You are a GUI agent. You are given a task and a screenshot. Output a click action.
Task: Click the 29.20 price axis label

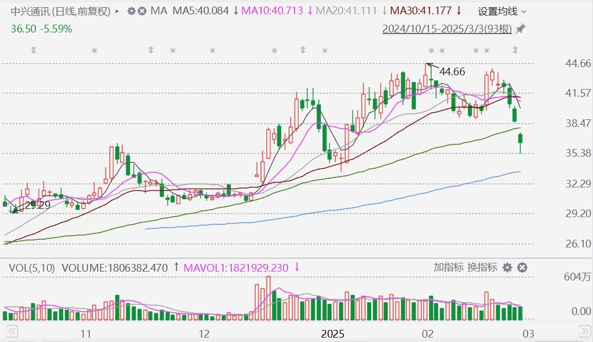pos(578,214)
